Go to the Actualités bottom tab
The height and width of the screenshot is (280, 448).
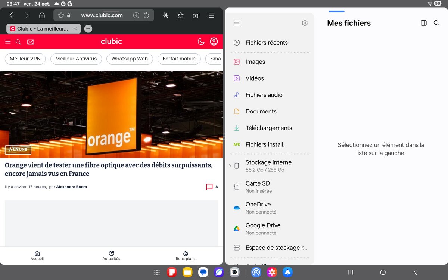tap(111, 255)
